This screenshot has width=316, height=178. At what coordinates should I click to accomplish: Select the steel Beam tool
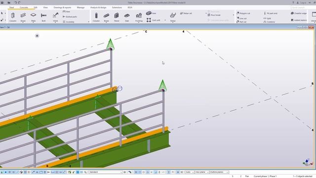23,17
